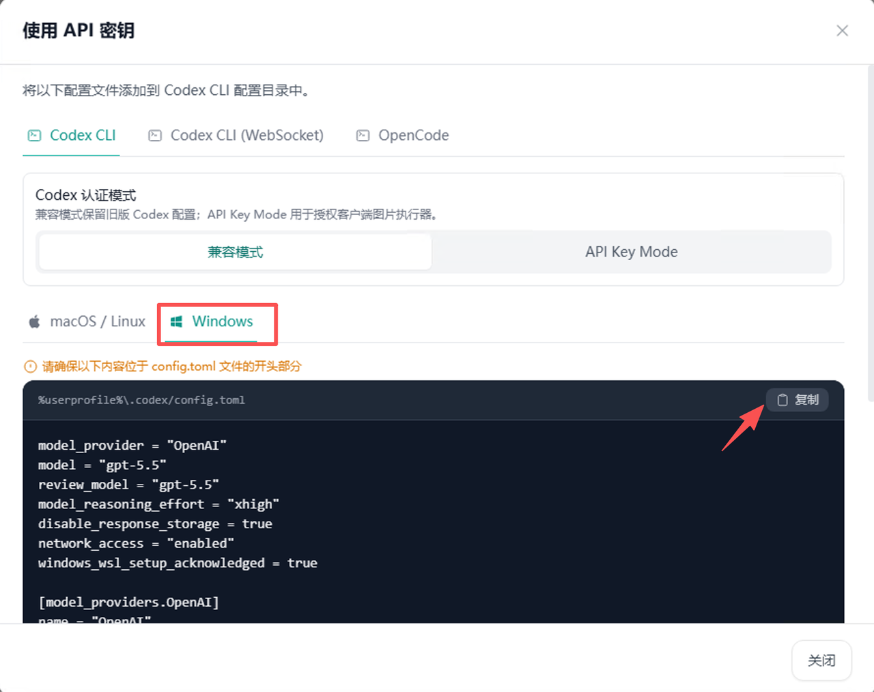Choose 兼容模式 authentication mode
The height and width of the screenshot is (692, 874).
point(236,252)
